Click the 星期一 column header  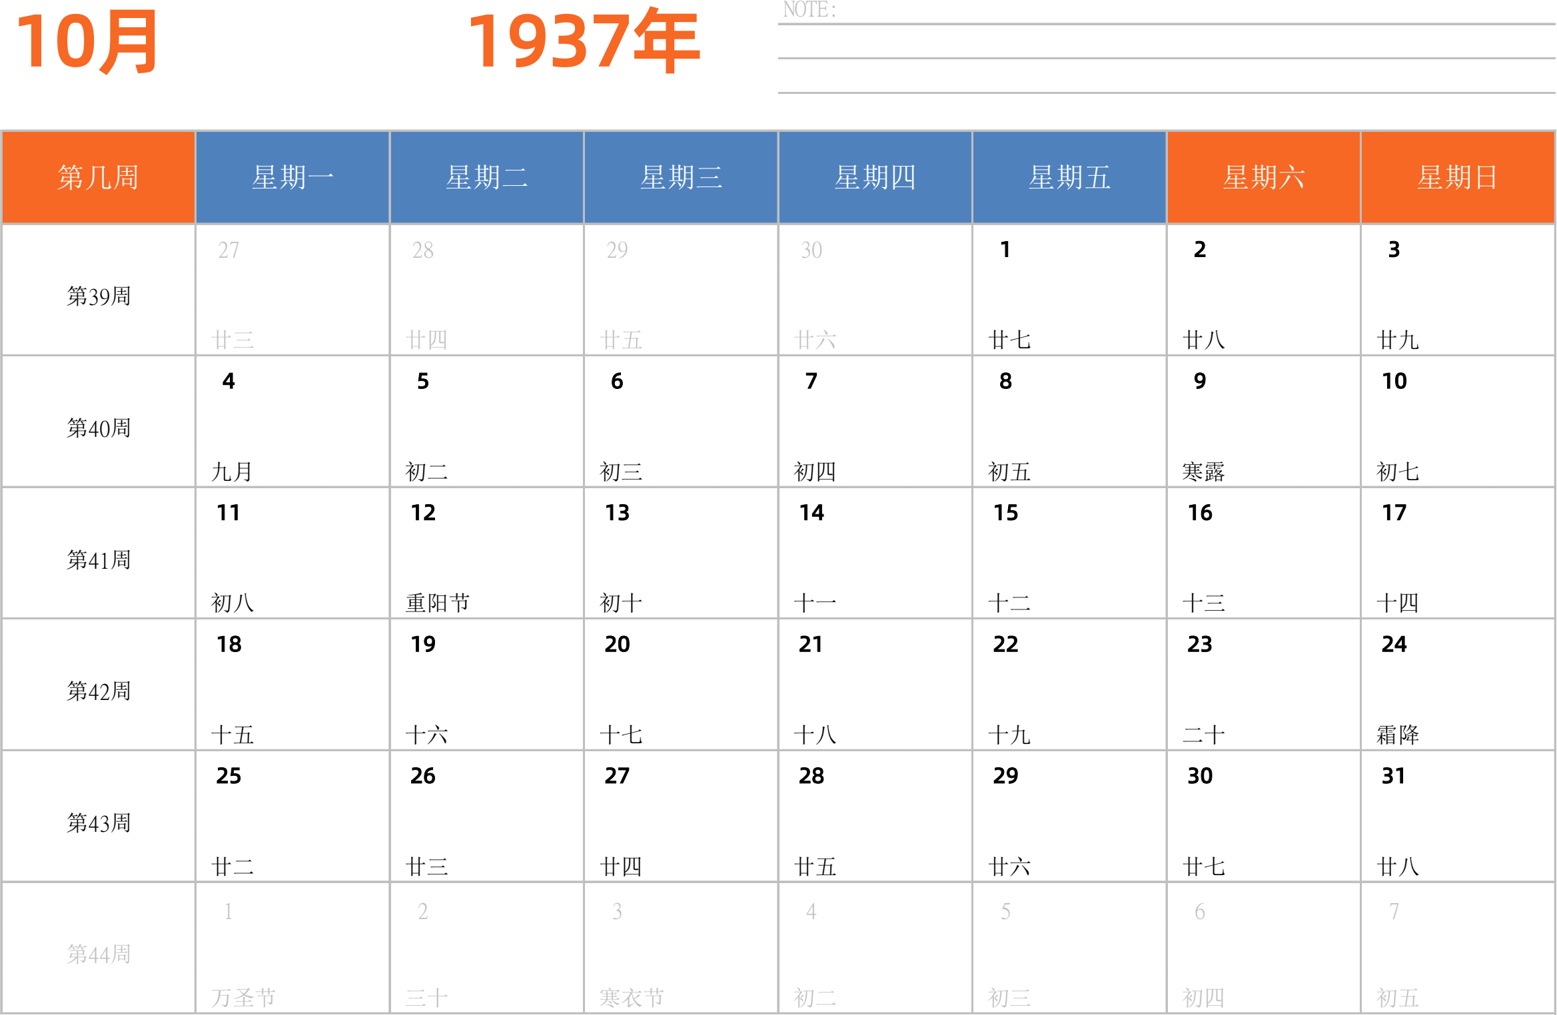(x=292, y=177)
